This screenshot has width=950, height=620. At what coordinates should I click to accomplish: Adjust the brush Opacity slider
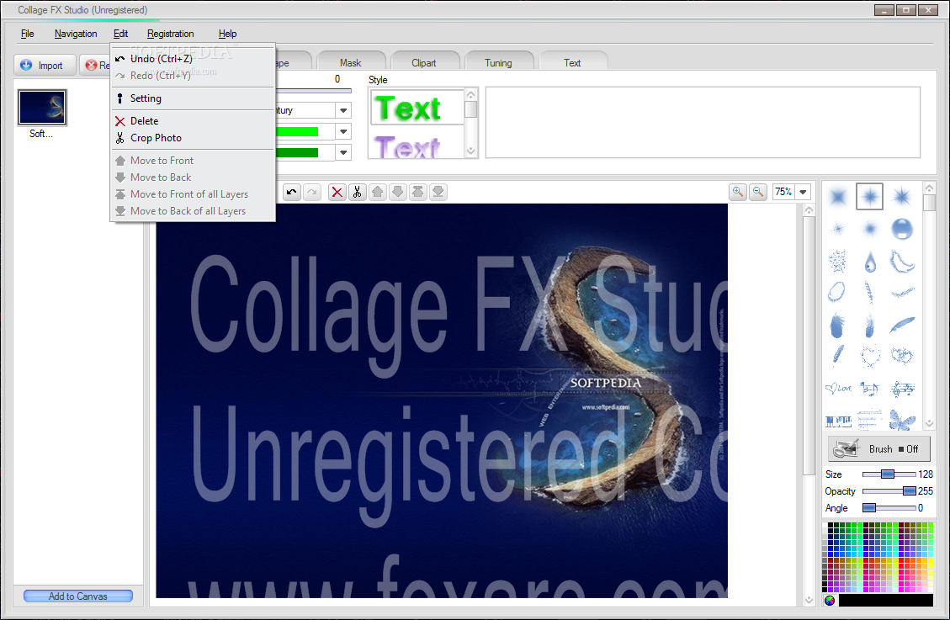pyautogui.click(x=889, y=491)
